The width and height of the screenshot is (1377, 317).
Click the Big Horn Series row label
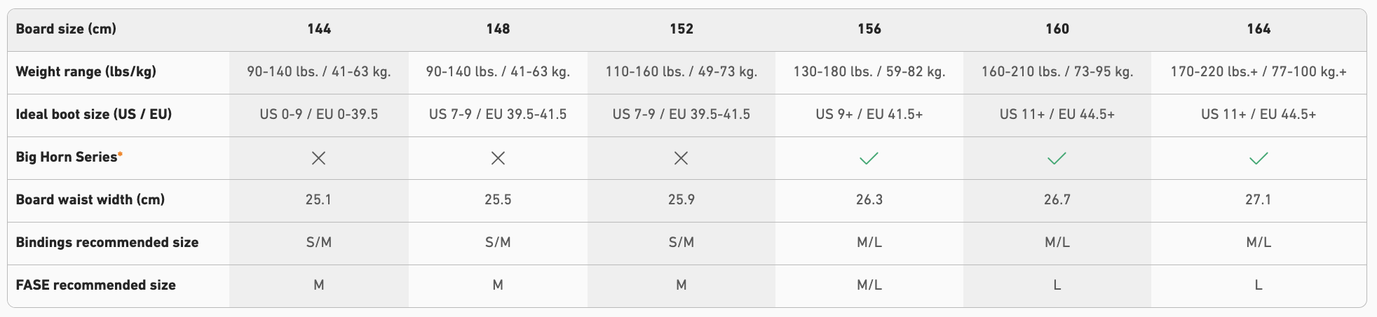66,157
